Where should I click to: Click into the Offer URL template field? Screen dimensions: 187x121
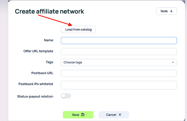[118, 51]
